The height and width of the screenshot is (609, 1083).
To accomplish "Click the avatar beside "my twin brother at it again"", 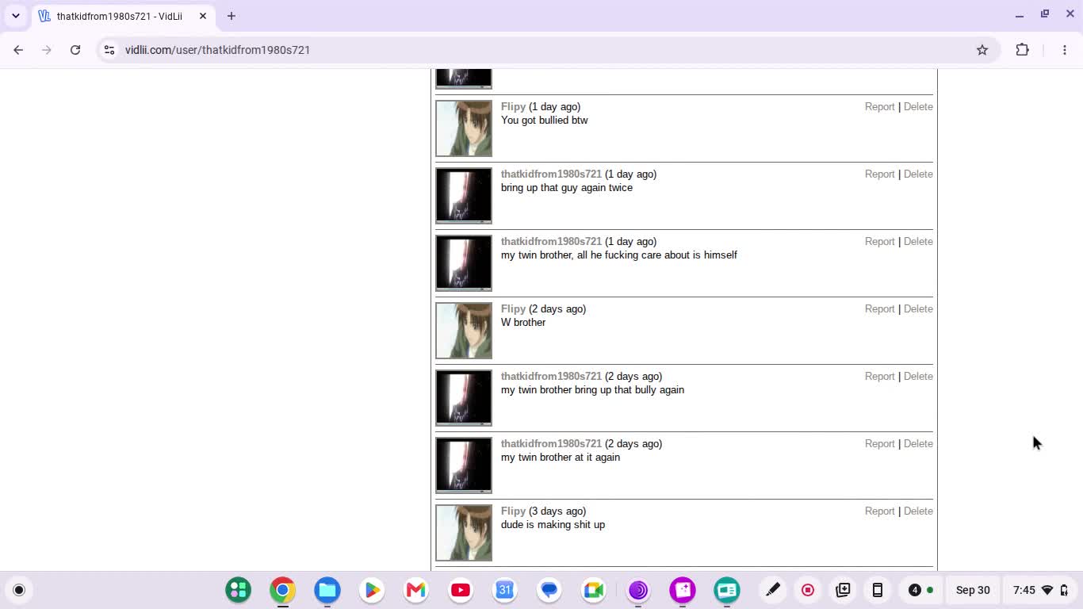I will pyautogui.click(x=464, y=465).
